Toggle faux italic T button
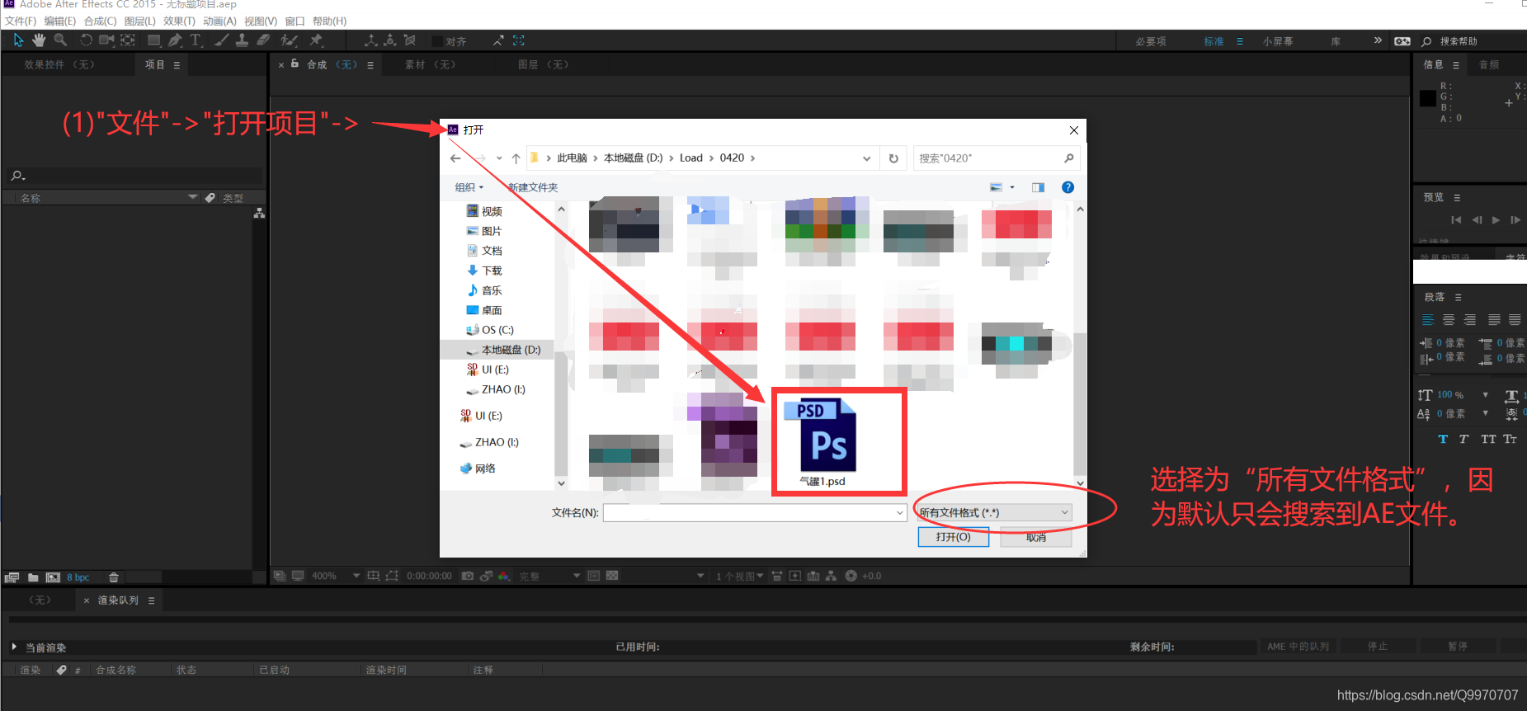This screenshot has height=711, width=1527. [x=1463, y=439]
